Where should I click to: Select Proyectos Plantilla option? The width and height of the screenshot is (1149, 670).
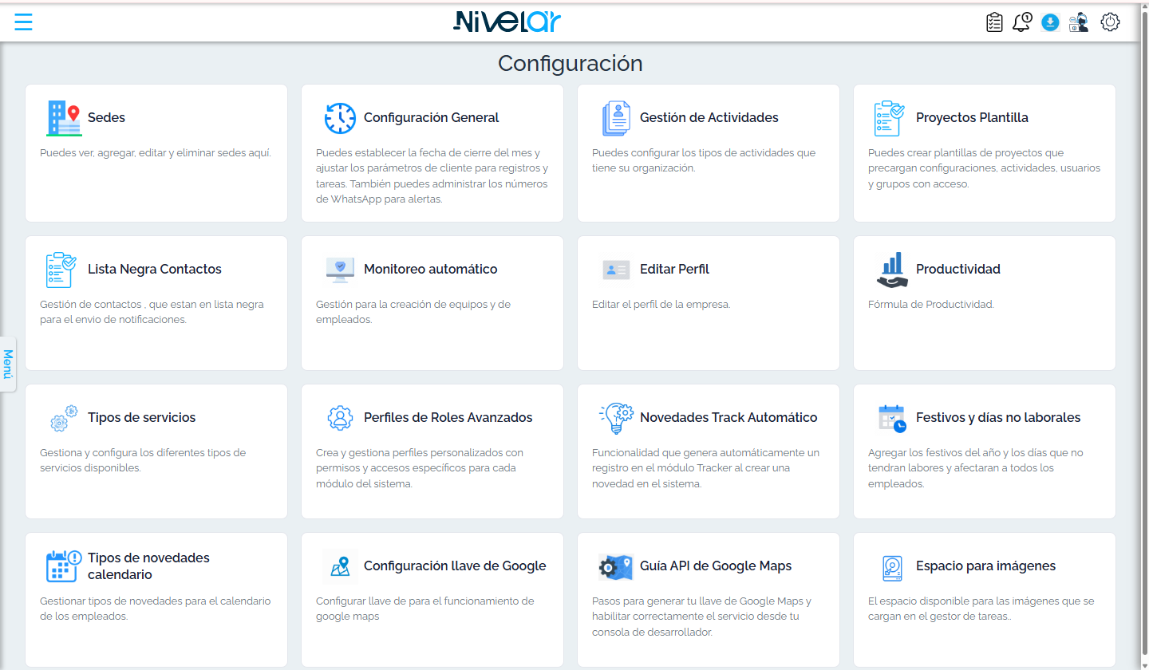point(985,153)
